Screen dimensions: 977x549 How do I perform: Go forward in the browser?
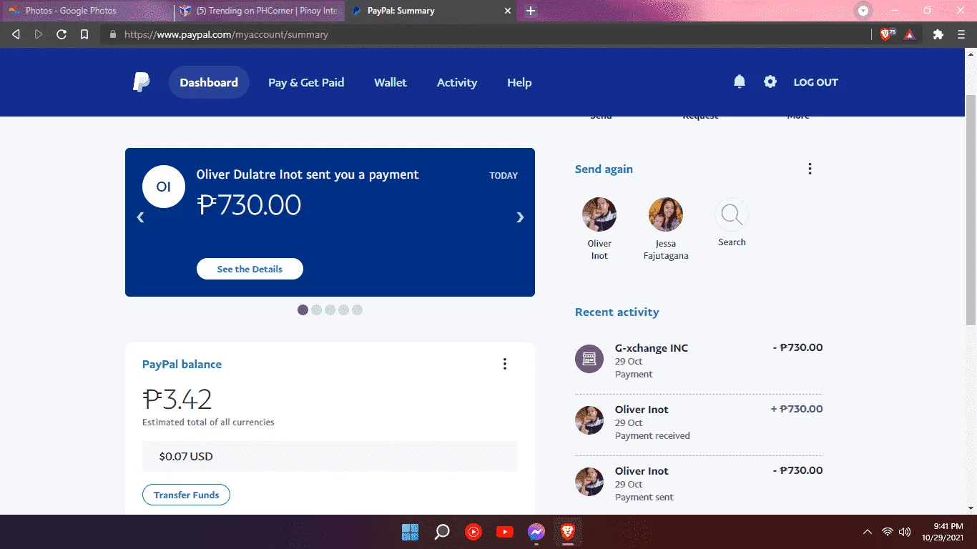pos(39,34)
